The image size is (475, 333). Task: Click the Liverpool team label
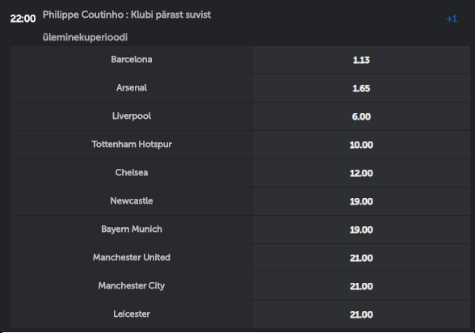tap(132, 116)
